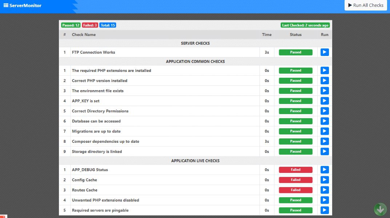This screenshot has width=390, height=218.
Task: Run the FTP Connection Works check
Action: (325, 52)
